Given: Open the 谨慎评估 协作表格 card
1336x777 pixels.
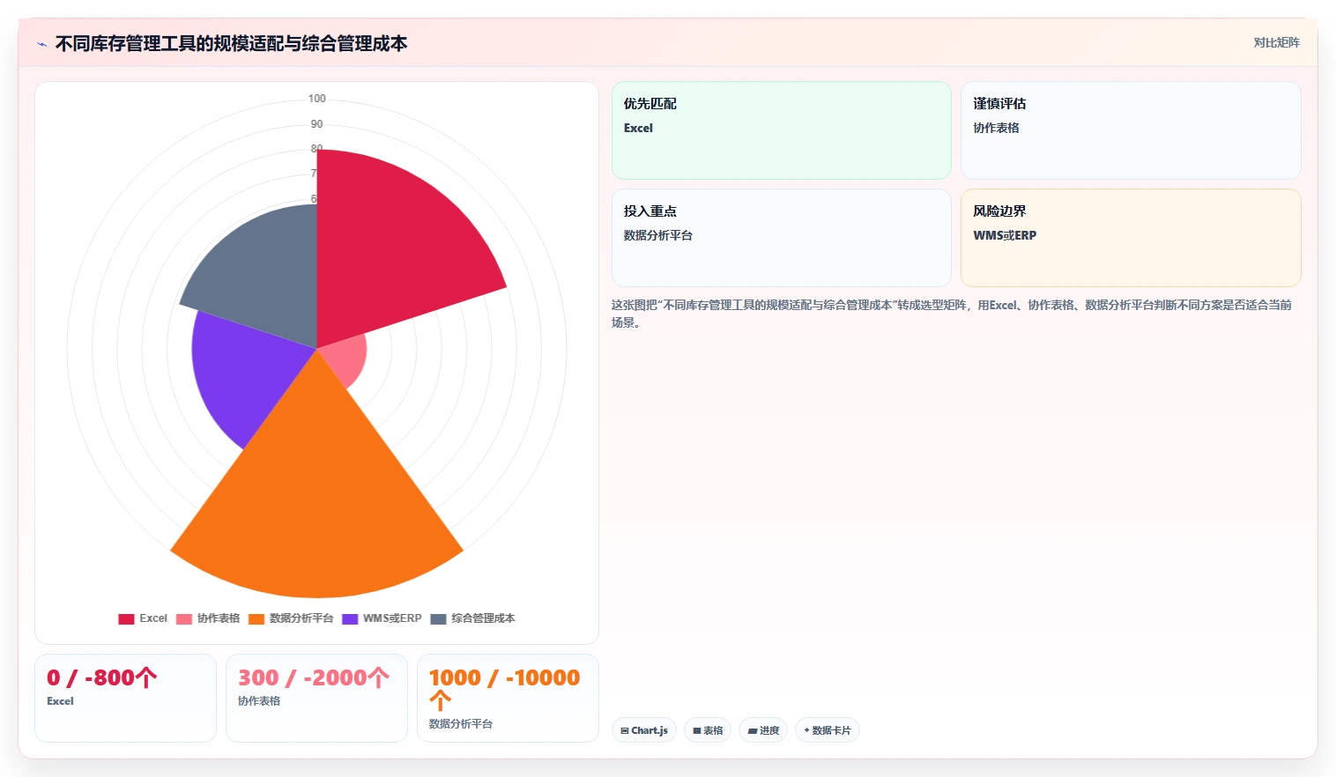Looking at the screenshot, I should point(1131,130).
